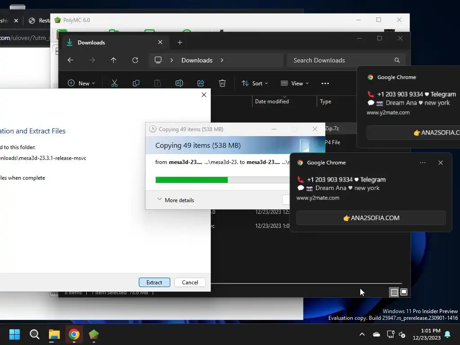Click the Cancel button in extract dialog
Image resolution: width=460 pixels, height=345 pixels.
190,282
